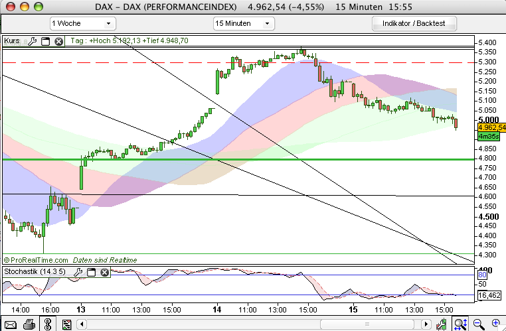
Task: Click the green macOS zoom window button
Action: 39,7
